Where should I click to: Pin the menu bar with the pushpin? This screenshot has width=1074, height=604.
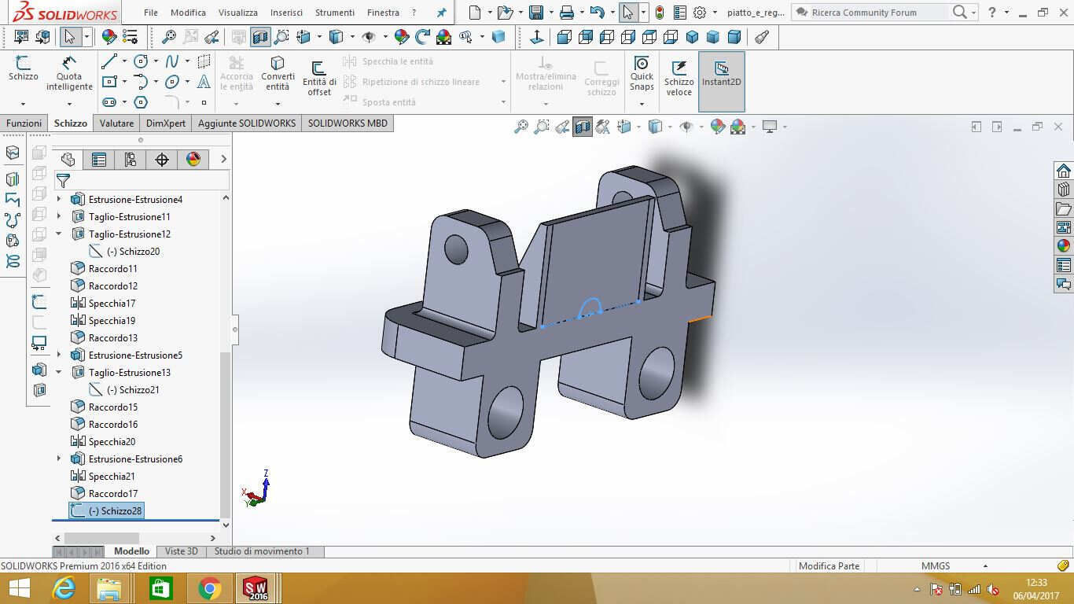coord(441,13)
